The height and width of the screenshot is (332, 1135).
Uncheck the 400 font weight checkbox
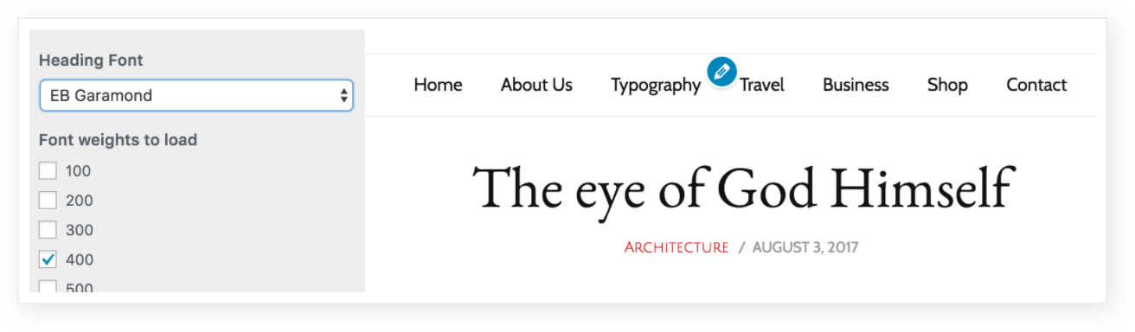[x=48, y=259]
